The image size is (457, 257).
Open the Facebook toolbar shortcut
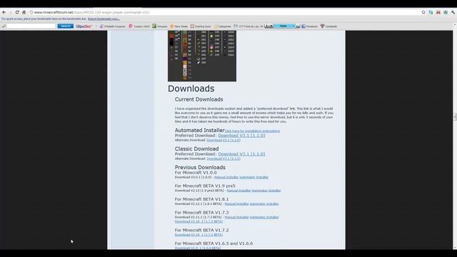[309, 26]
